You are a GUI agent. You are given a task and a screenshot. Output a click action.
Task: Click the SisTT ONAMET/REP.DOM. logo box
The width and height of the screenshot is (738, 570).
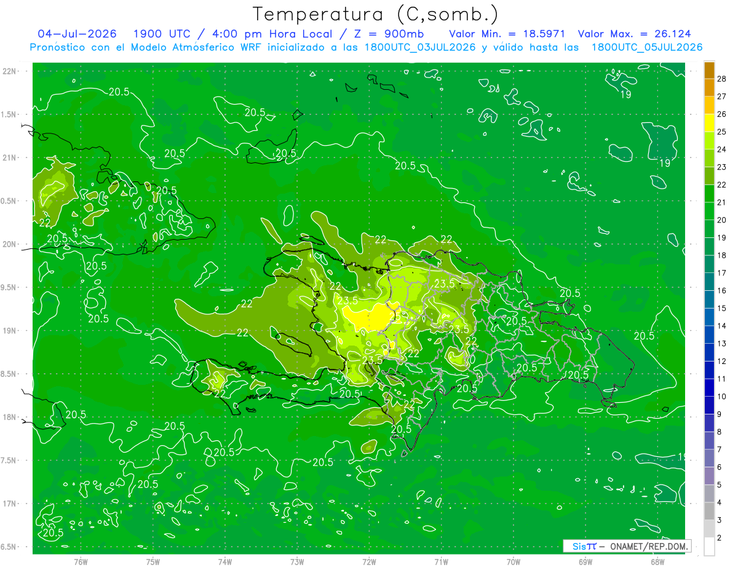627,546
